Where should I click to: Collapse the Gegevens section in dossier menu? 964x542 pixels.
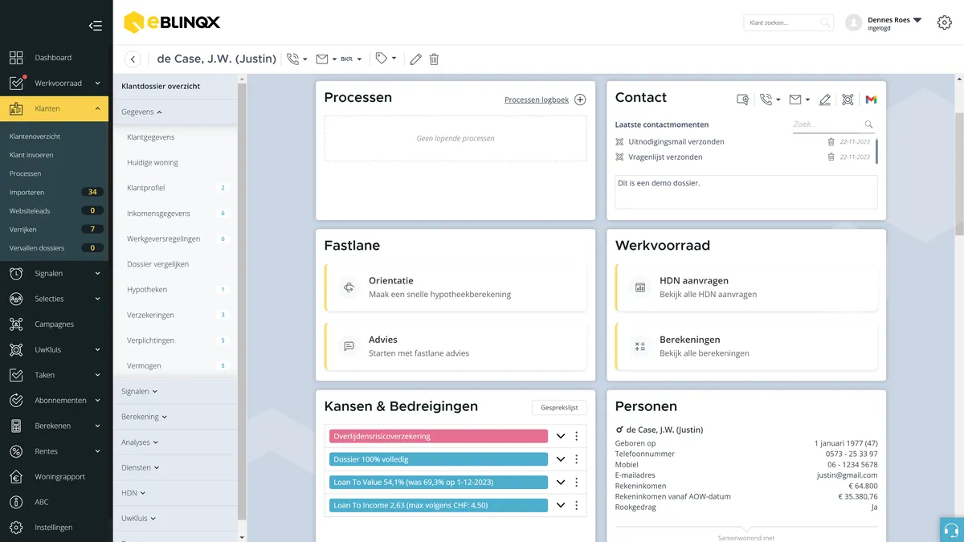point(141,112)
